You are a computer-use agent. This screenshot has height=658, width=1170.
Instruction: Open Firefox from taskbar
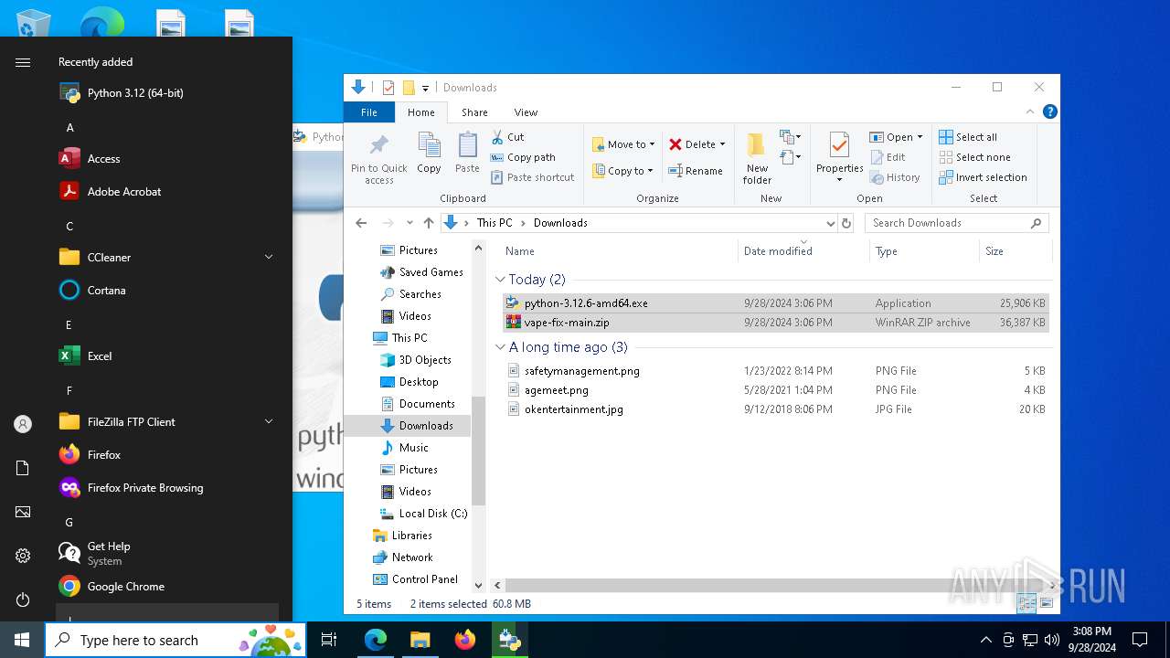tap(465, 640)
